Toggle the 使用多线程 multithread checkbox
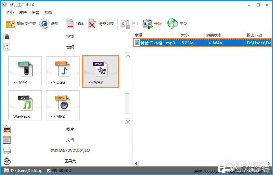This screenshot has height=175, width=273. [49, 171]
